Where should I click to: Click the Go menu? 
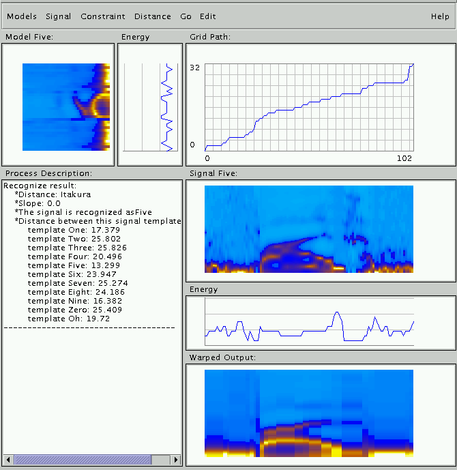(186, 16)
